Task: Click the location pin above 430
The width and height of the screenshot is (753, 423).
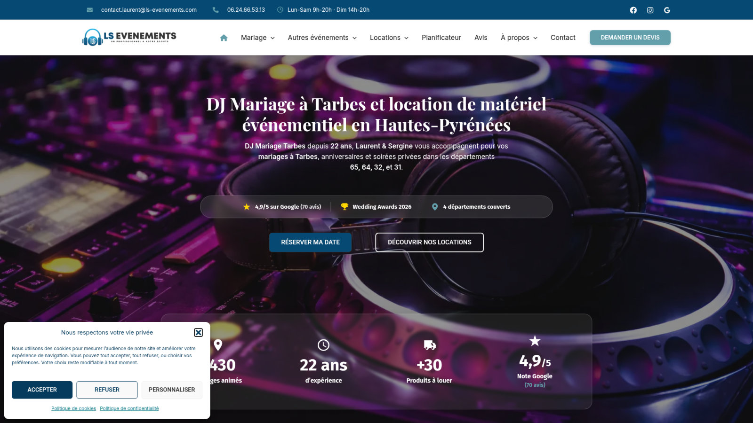Action: (218, 345)
